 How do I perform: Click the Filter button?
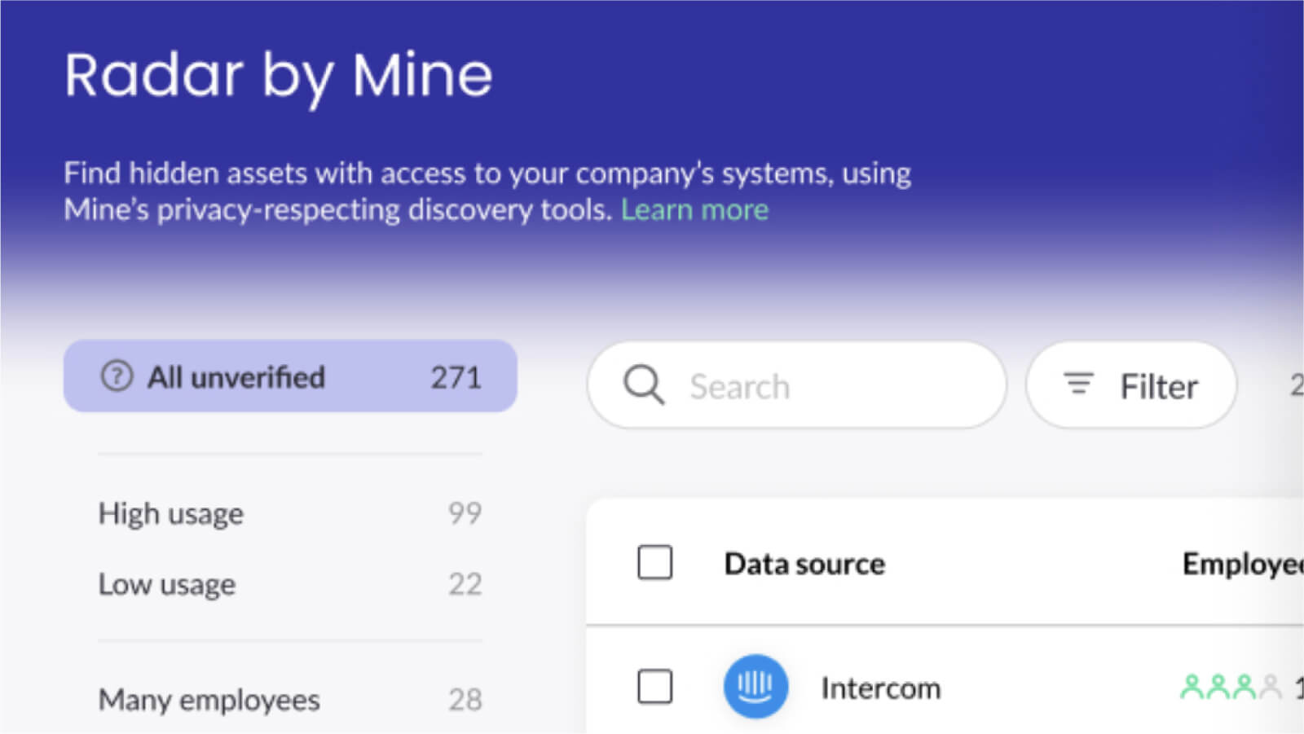1131,385
